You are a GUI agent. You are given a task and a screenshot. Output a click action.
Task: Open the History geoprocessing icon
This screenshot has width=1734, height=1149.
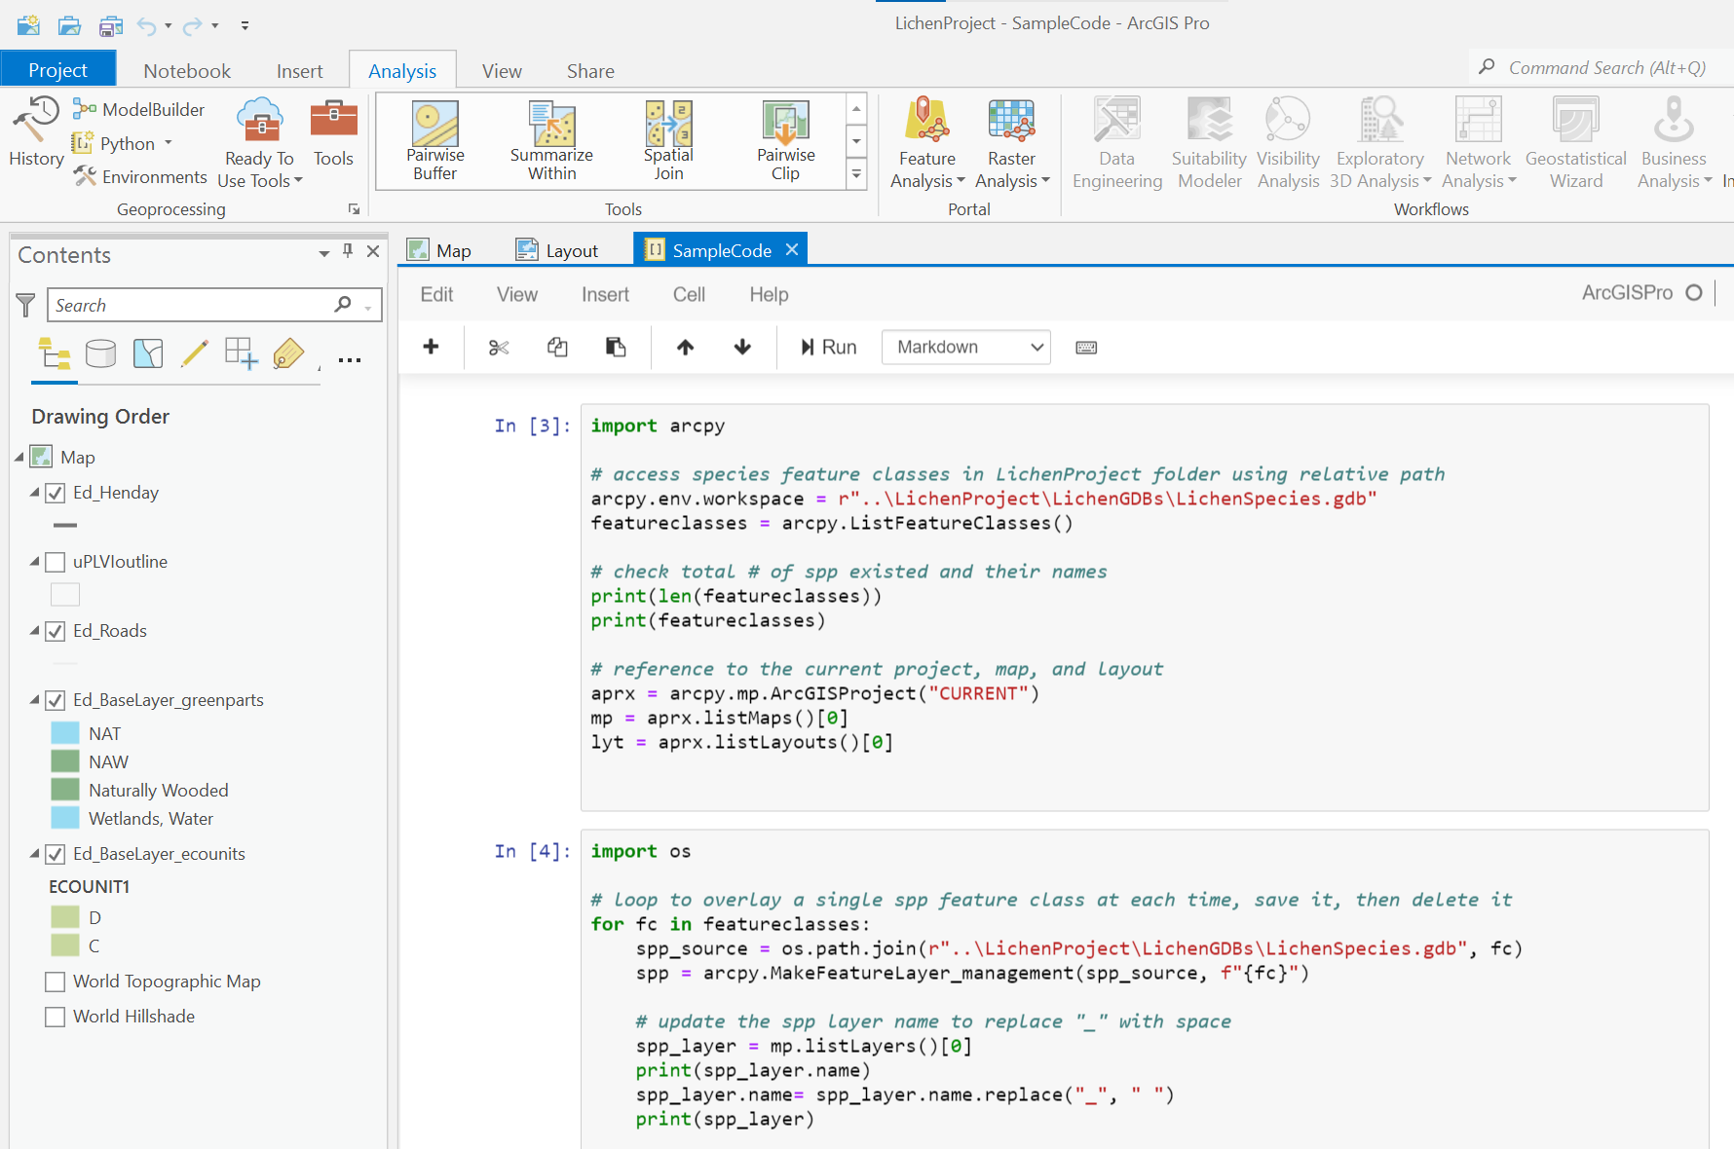tap(36, 131)
